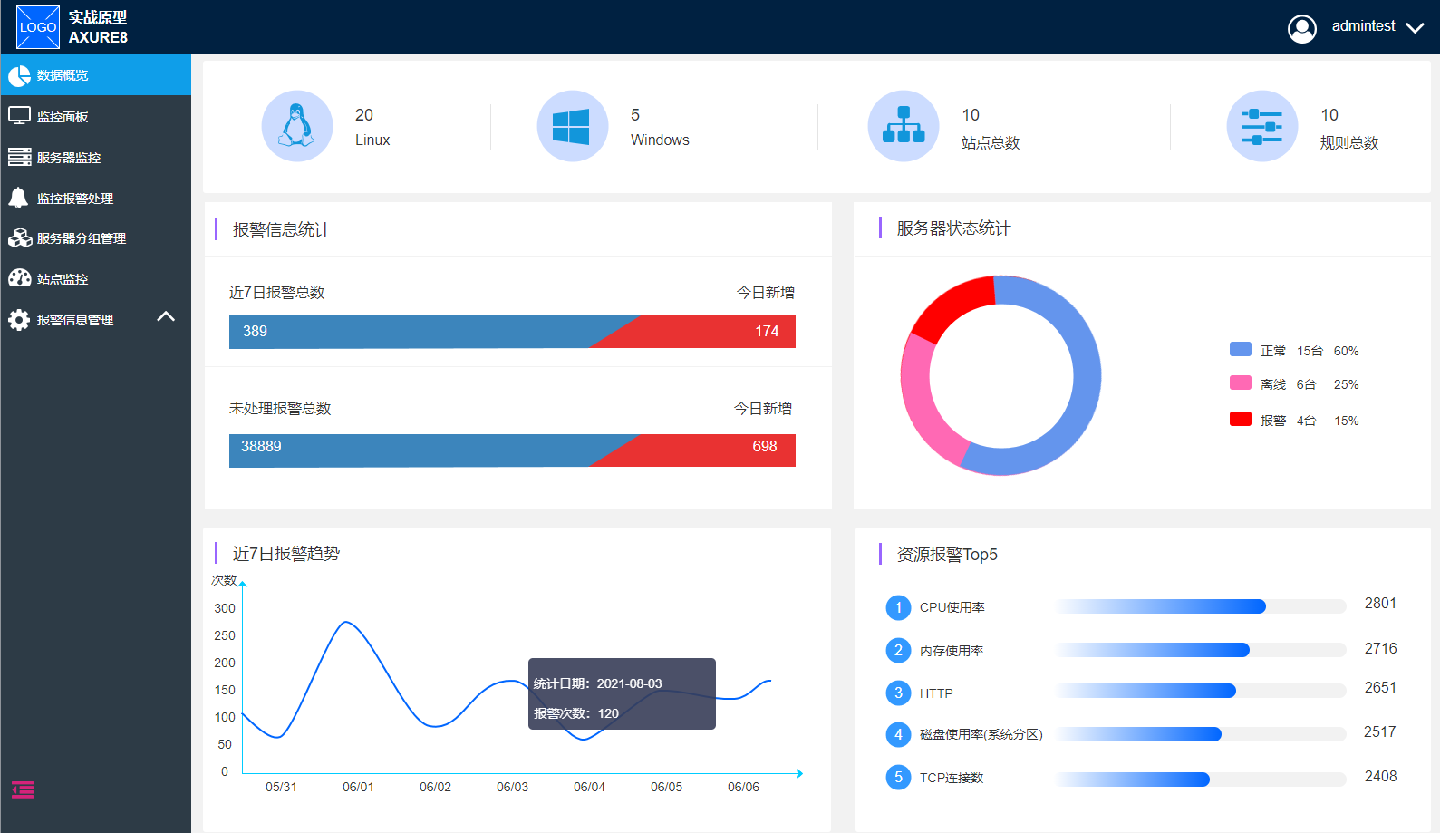The image size is (1440, 833).
Task: Click the number 3 badge for HTTP
Action: [x=898, y=693]
